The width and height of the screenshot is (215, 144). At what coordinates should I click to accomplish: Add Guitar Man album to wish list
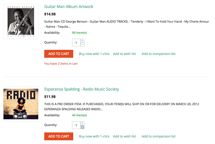pos(124,54)
